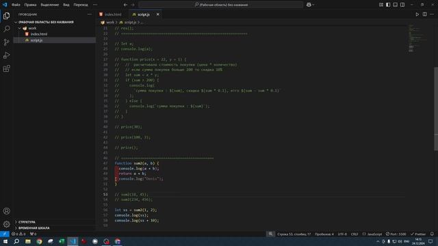Open the Accounts icon in activity bar
This screenshot has height=246, width=438.
point(6,211)
